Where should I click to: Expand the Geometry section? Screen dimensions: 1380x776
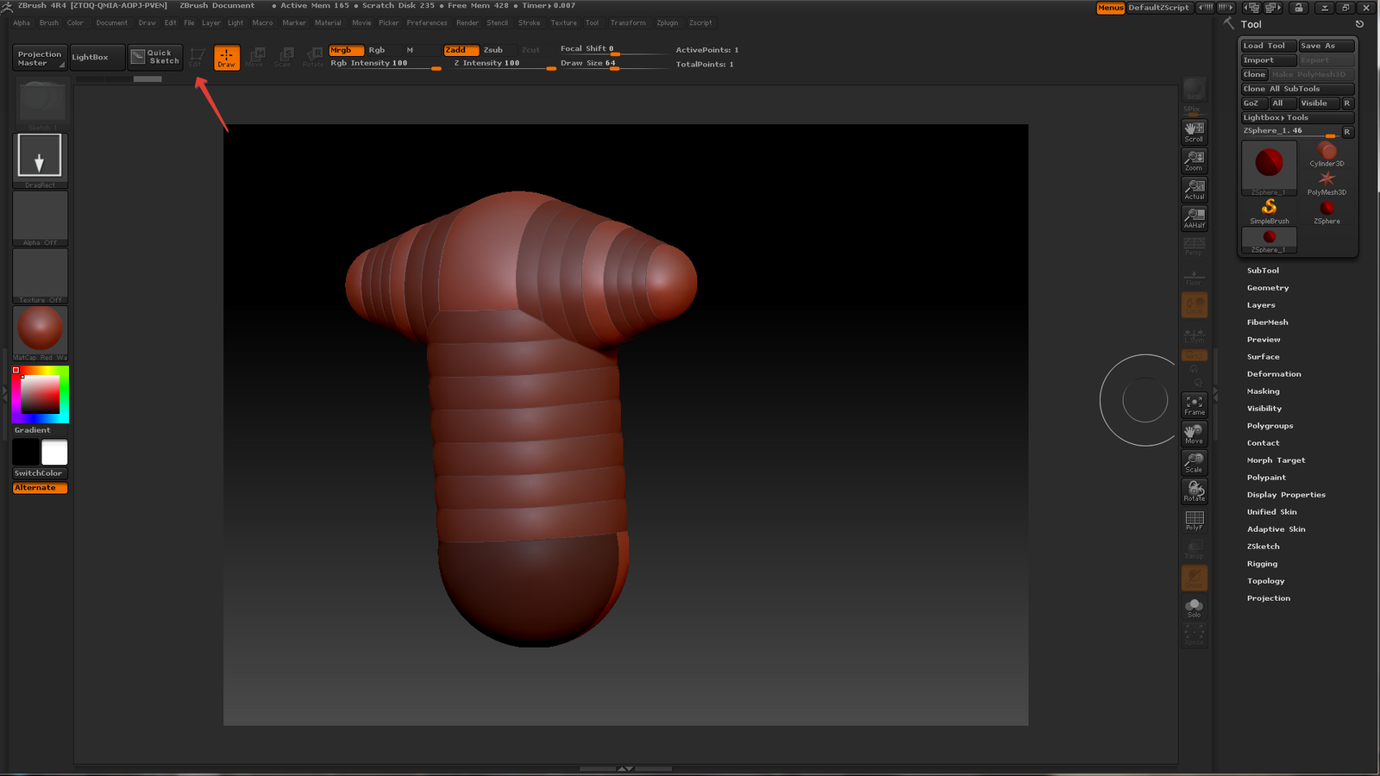[x=1268, y=288]
